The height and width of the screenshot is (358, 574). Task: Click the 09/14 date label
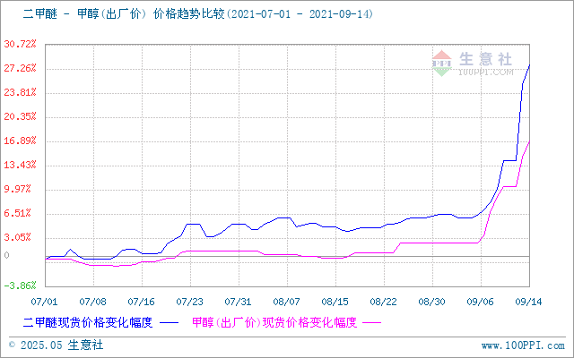coord(528,302)
